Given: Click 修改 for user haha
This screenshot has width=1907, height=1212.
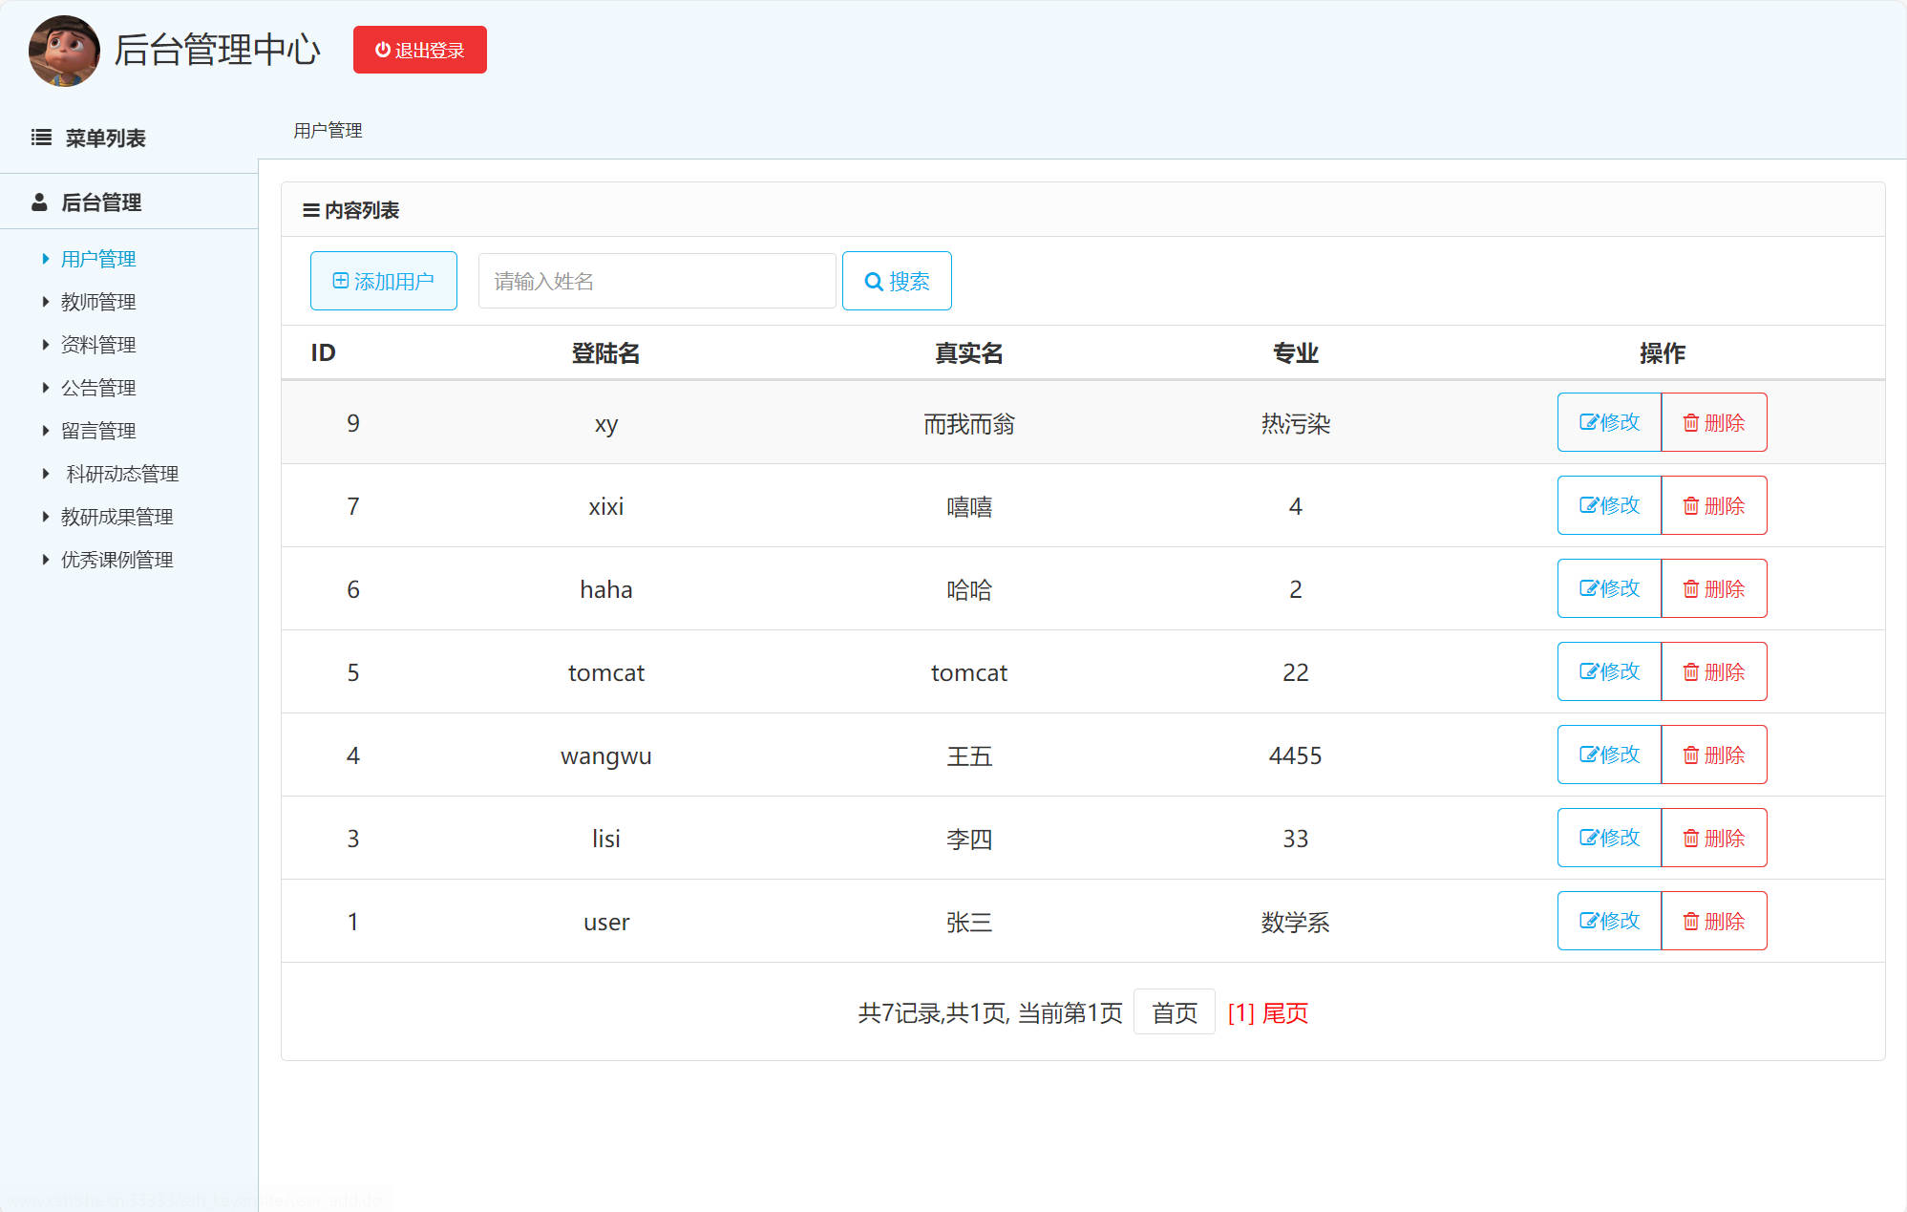Looking at the screenshot, I should click(1610, 588).
